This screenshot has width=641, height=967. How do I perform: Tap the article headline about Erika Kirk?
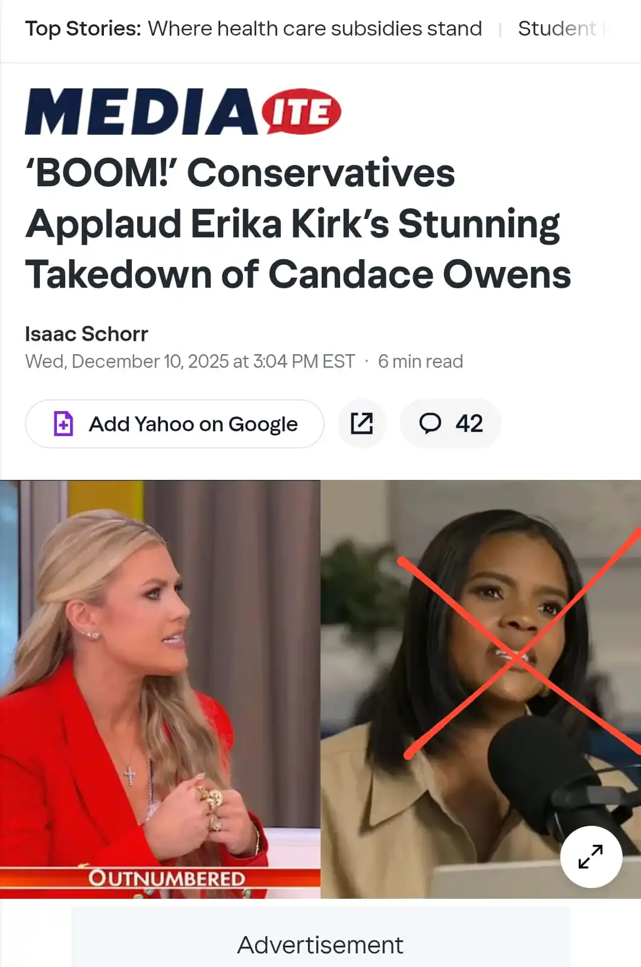click(298, 224)
